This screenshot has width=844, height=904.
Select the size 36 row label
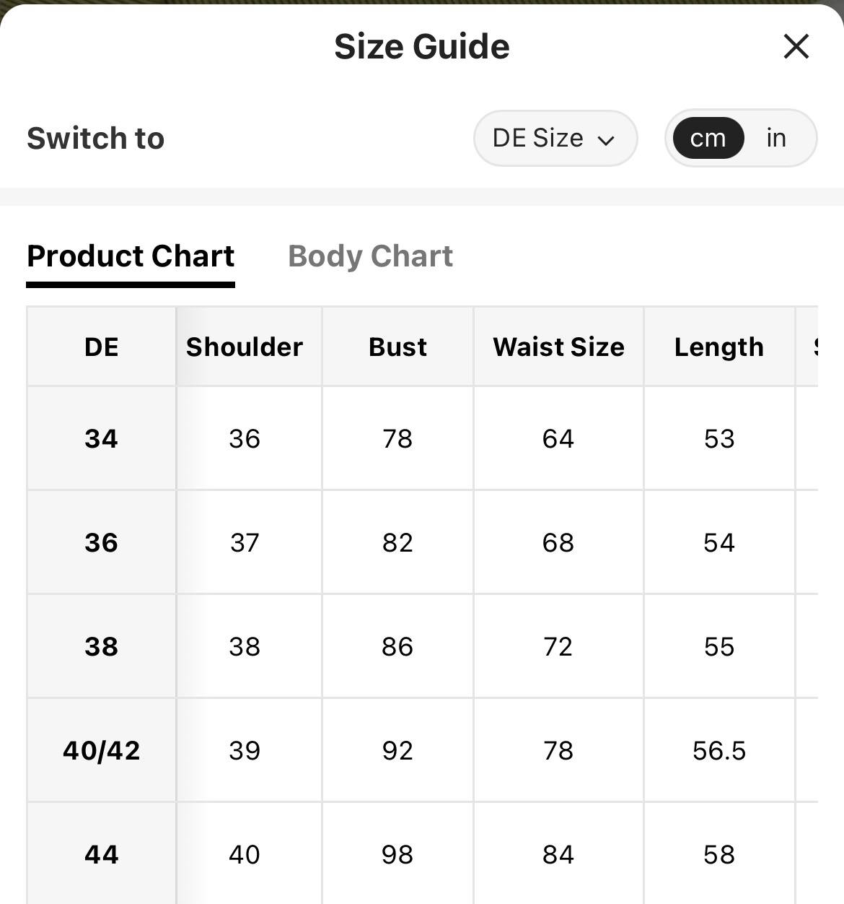pyautogui.click(x=101, y=542)
